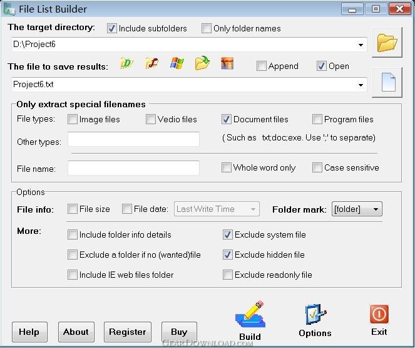Image resolution: width=415 pixels, height=348 pixels.
Task: Click the File name text field
Action: point(133,168)
